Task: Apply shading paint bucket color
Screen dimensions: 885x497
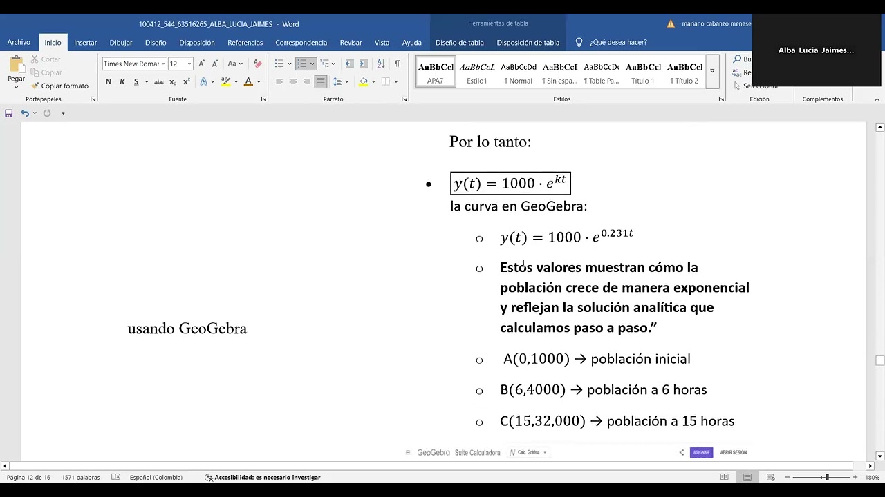Action: pyautogui.click(x=364, y=81)
